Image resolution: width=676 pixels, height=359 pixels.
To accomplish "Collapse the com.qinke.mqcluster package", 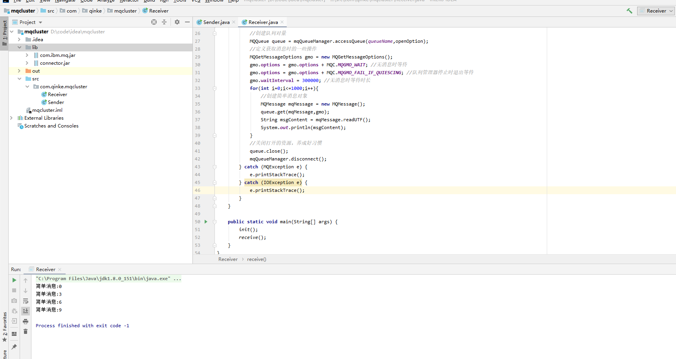I will click(x=27, y=86).
